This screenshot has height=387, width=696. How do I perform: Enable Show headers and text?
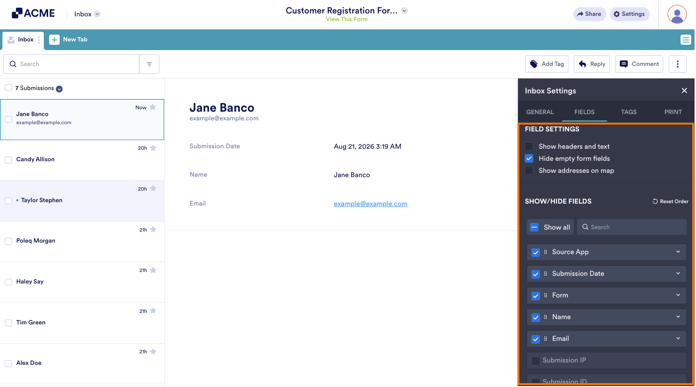pyautogui.click(x=529, y=146)
